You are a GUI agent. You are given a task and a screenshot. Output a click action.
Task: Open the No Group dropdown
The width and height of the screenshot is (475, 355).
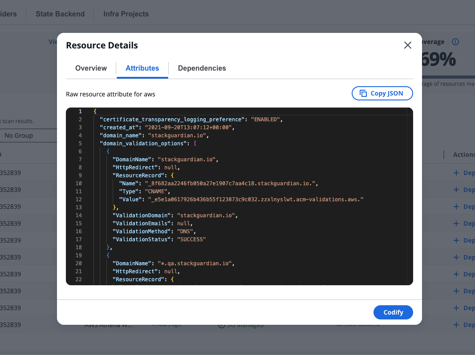click(29, 136)
